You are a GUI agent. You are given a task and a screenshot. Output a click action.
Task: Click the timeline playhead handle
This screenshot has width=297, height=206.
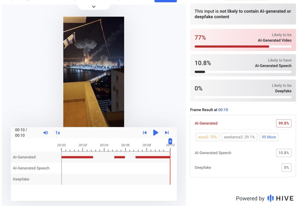(170, 141)
